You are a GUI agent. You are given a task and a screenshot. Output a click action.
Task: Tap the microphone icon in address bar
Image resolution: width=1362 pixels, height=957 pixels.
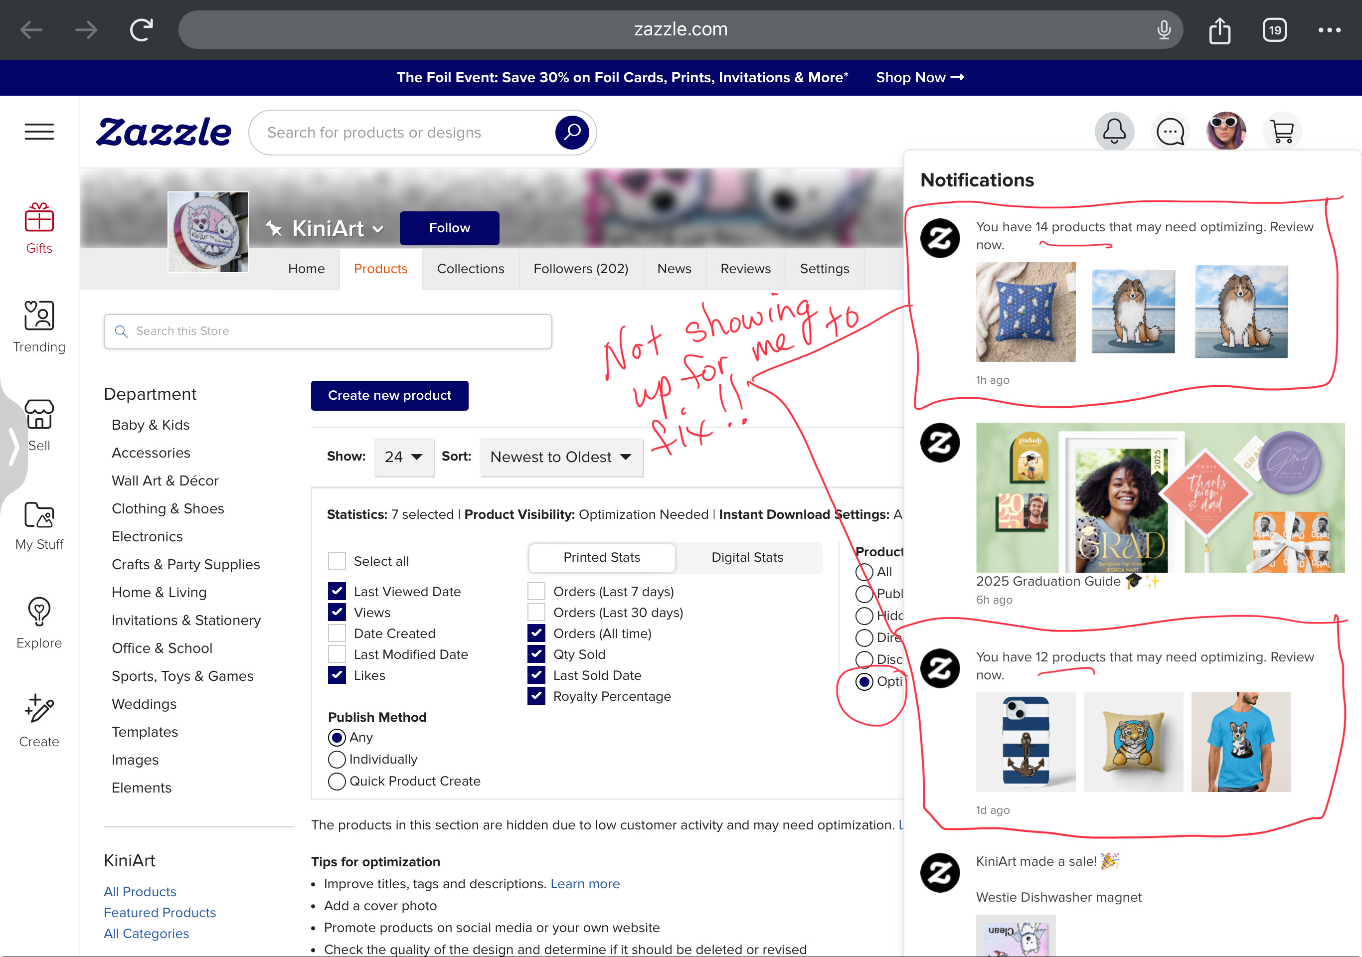1164,29
